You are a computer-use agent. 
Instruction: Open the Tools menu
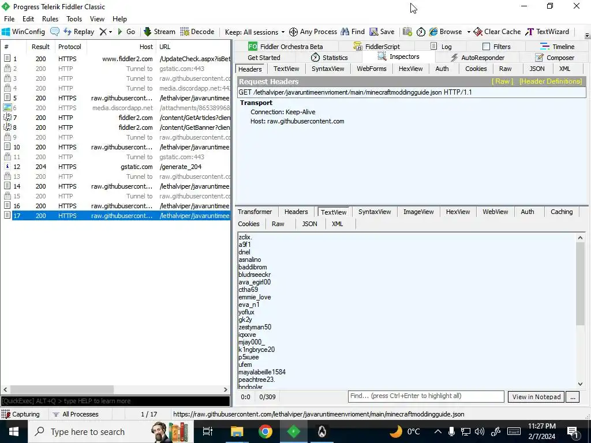(x=74, y=19)
